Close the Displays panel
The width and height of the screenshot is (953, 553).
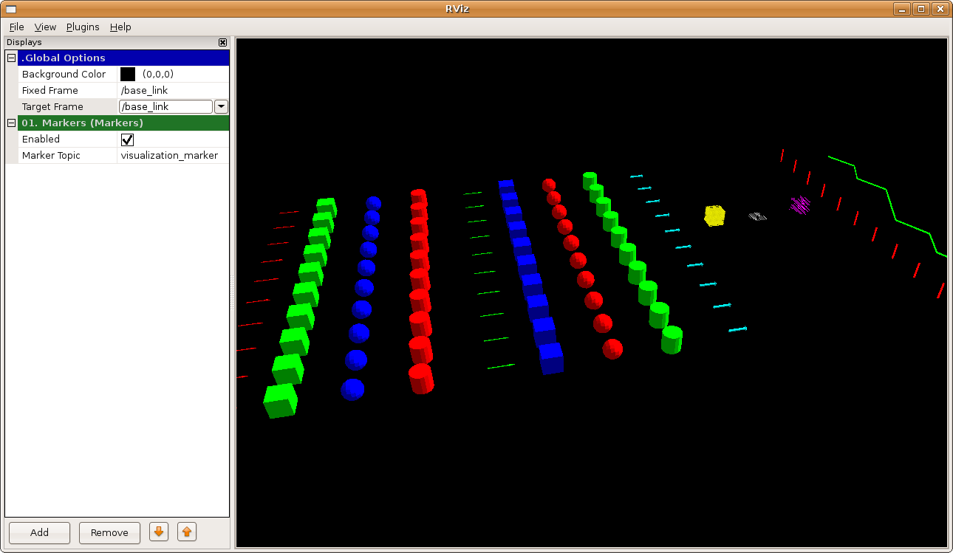[222, 43]
